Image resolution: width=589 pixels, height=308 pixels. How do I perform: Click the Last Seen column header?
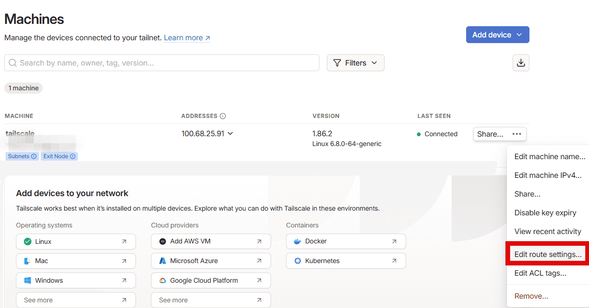pos(434,116)
